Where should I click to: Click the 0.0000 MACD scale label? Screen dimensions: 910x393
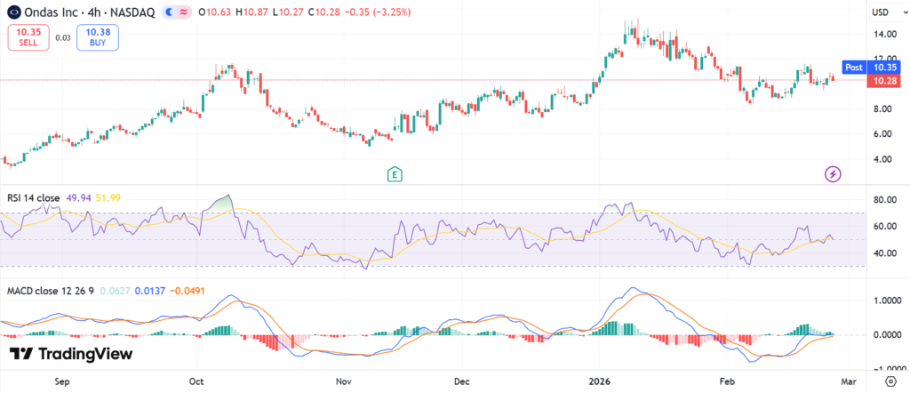click(886, 334)
